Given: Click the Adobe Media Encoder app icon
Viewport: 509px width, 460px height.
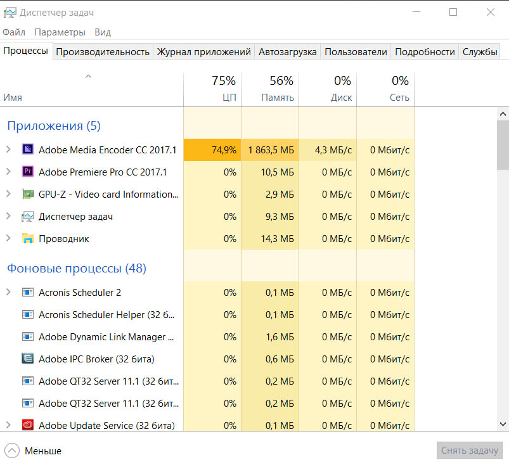Looking at the screenshot, I should pyautogui.click(x=28, y=150).
